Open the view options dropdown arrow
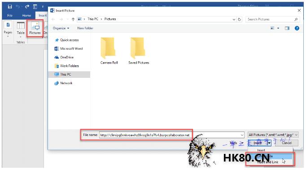This screenshot has width=306, height=170. 278,28
